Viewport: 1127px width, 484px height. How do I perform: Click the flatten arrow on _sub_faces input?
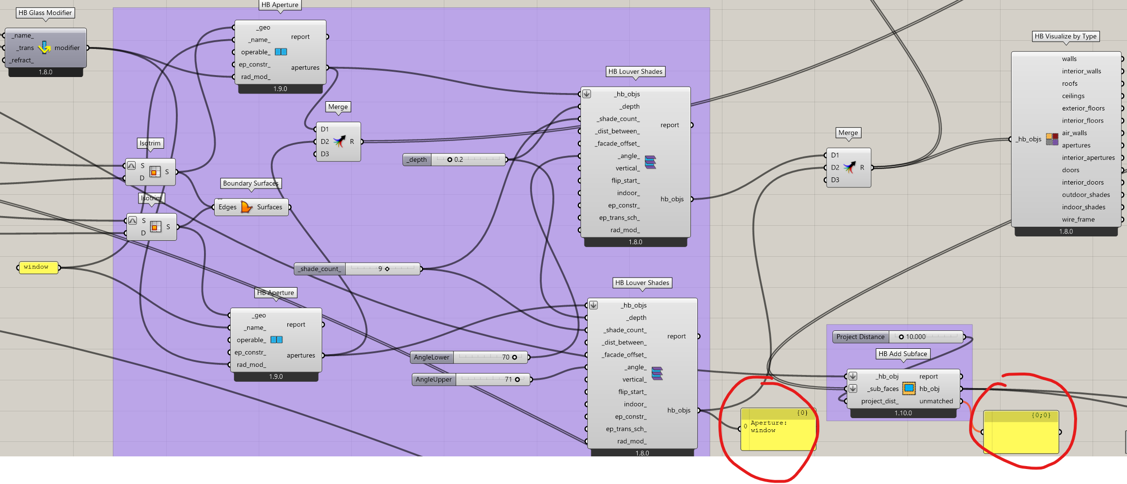point(853,389)
